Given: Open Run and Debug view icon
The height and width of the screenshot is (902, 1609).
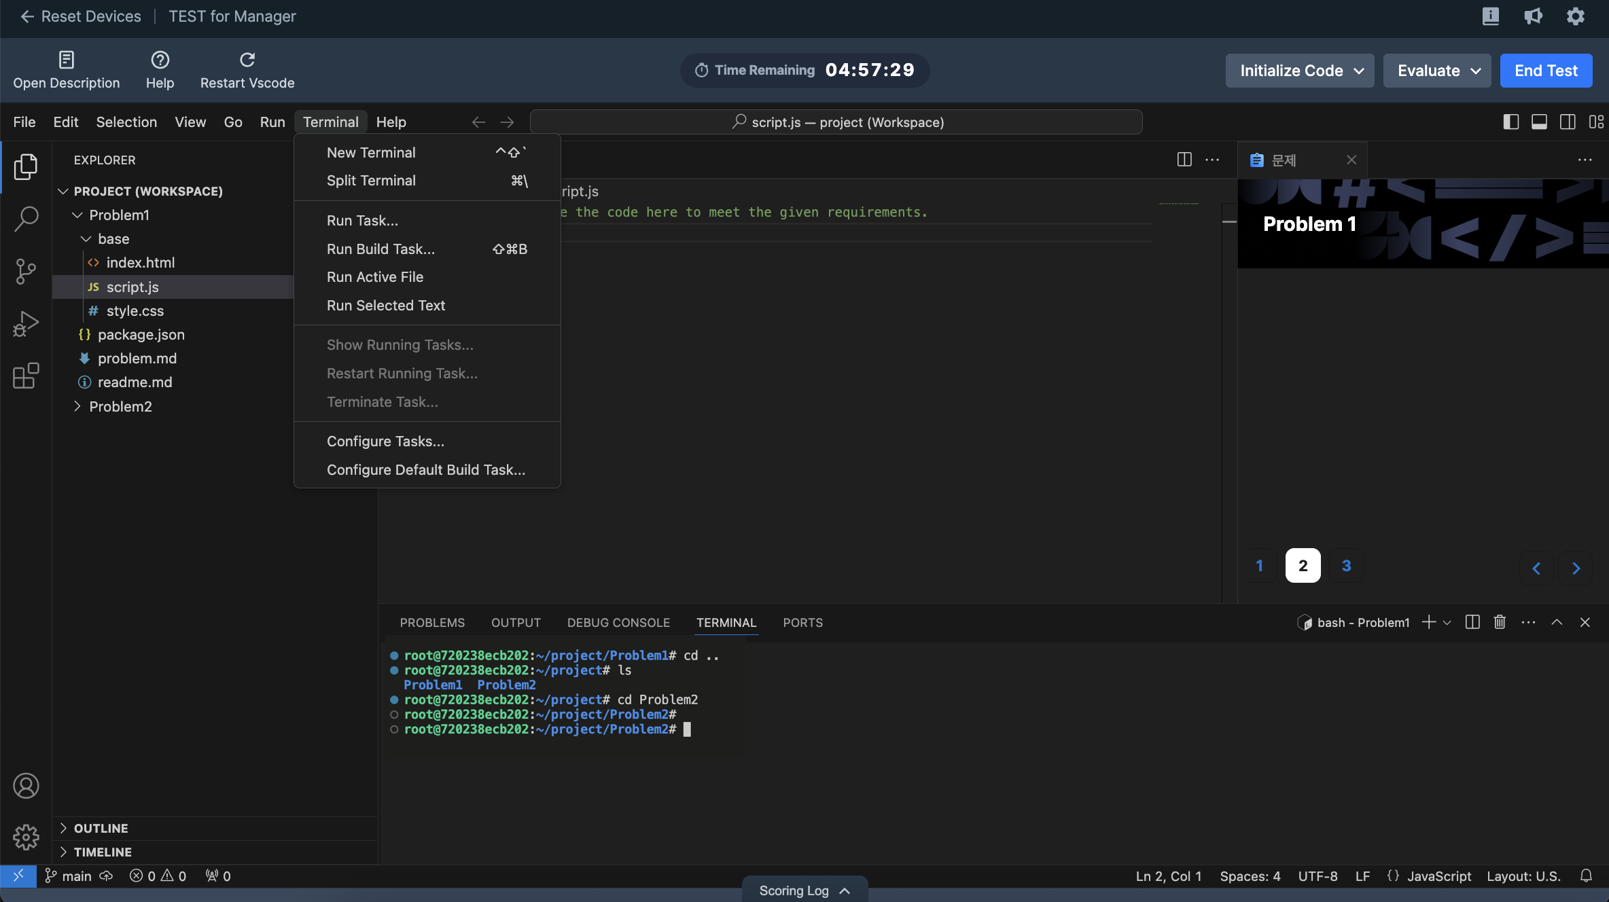Looking at the screenshot, I should (26, 324).
